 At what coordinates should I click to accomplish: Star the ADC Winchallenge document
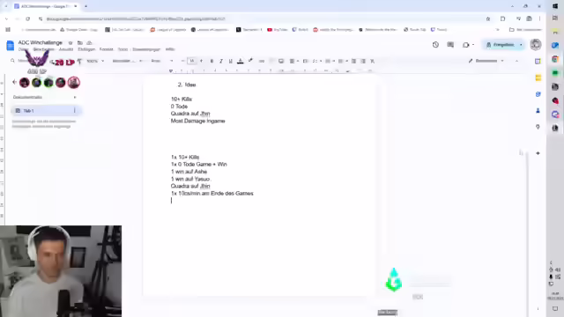click(70, 43)
